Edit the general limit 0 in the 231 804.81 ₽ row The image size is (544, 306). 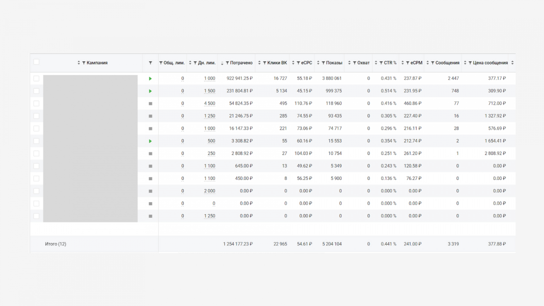point(183,91)
